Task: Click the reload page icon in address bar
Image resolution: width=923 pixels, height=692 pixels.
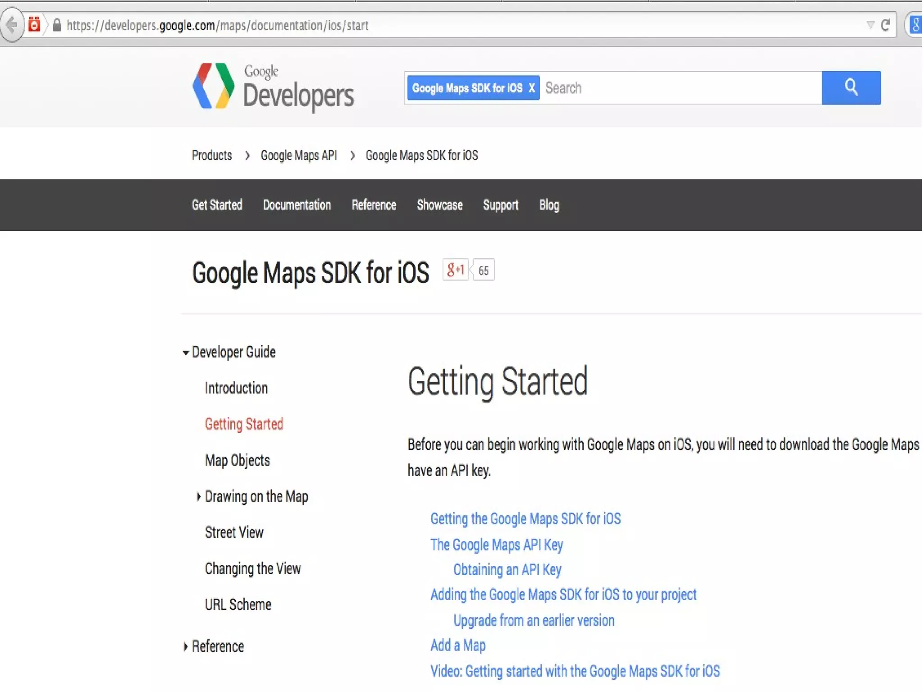Action: [886, 25]
